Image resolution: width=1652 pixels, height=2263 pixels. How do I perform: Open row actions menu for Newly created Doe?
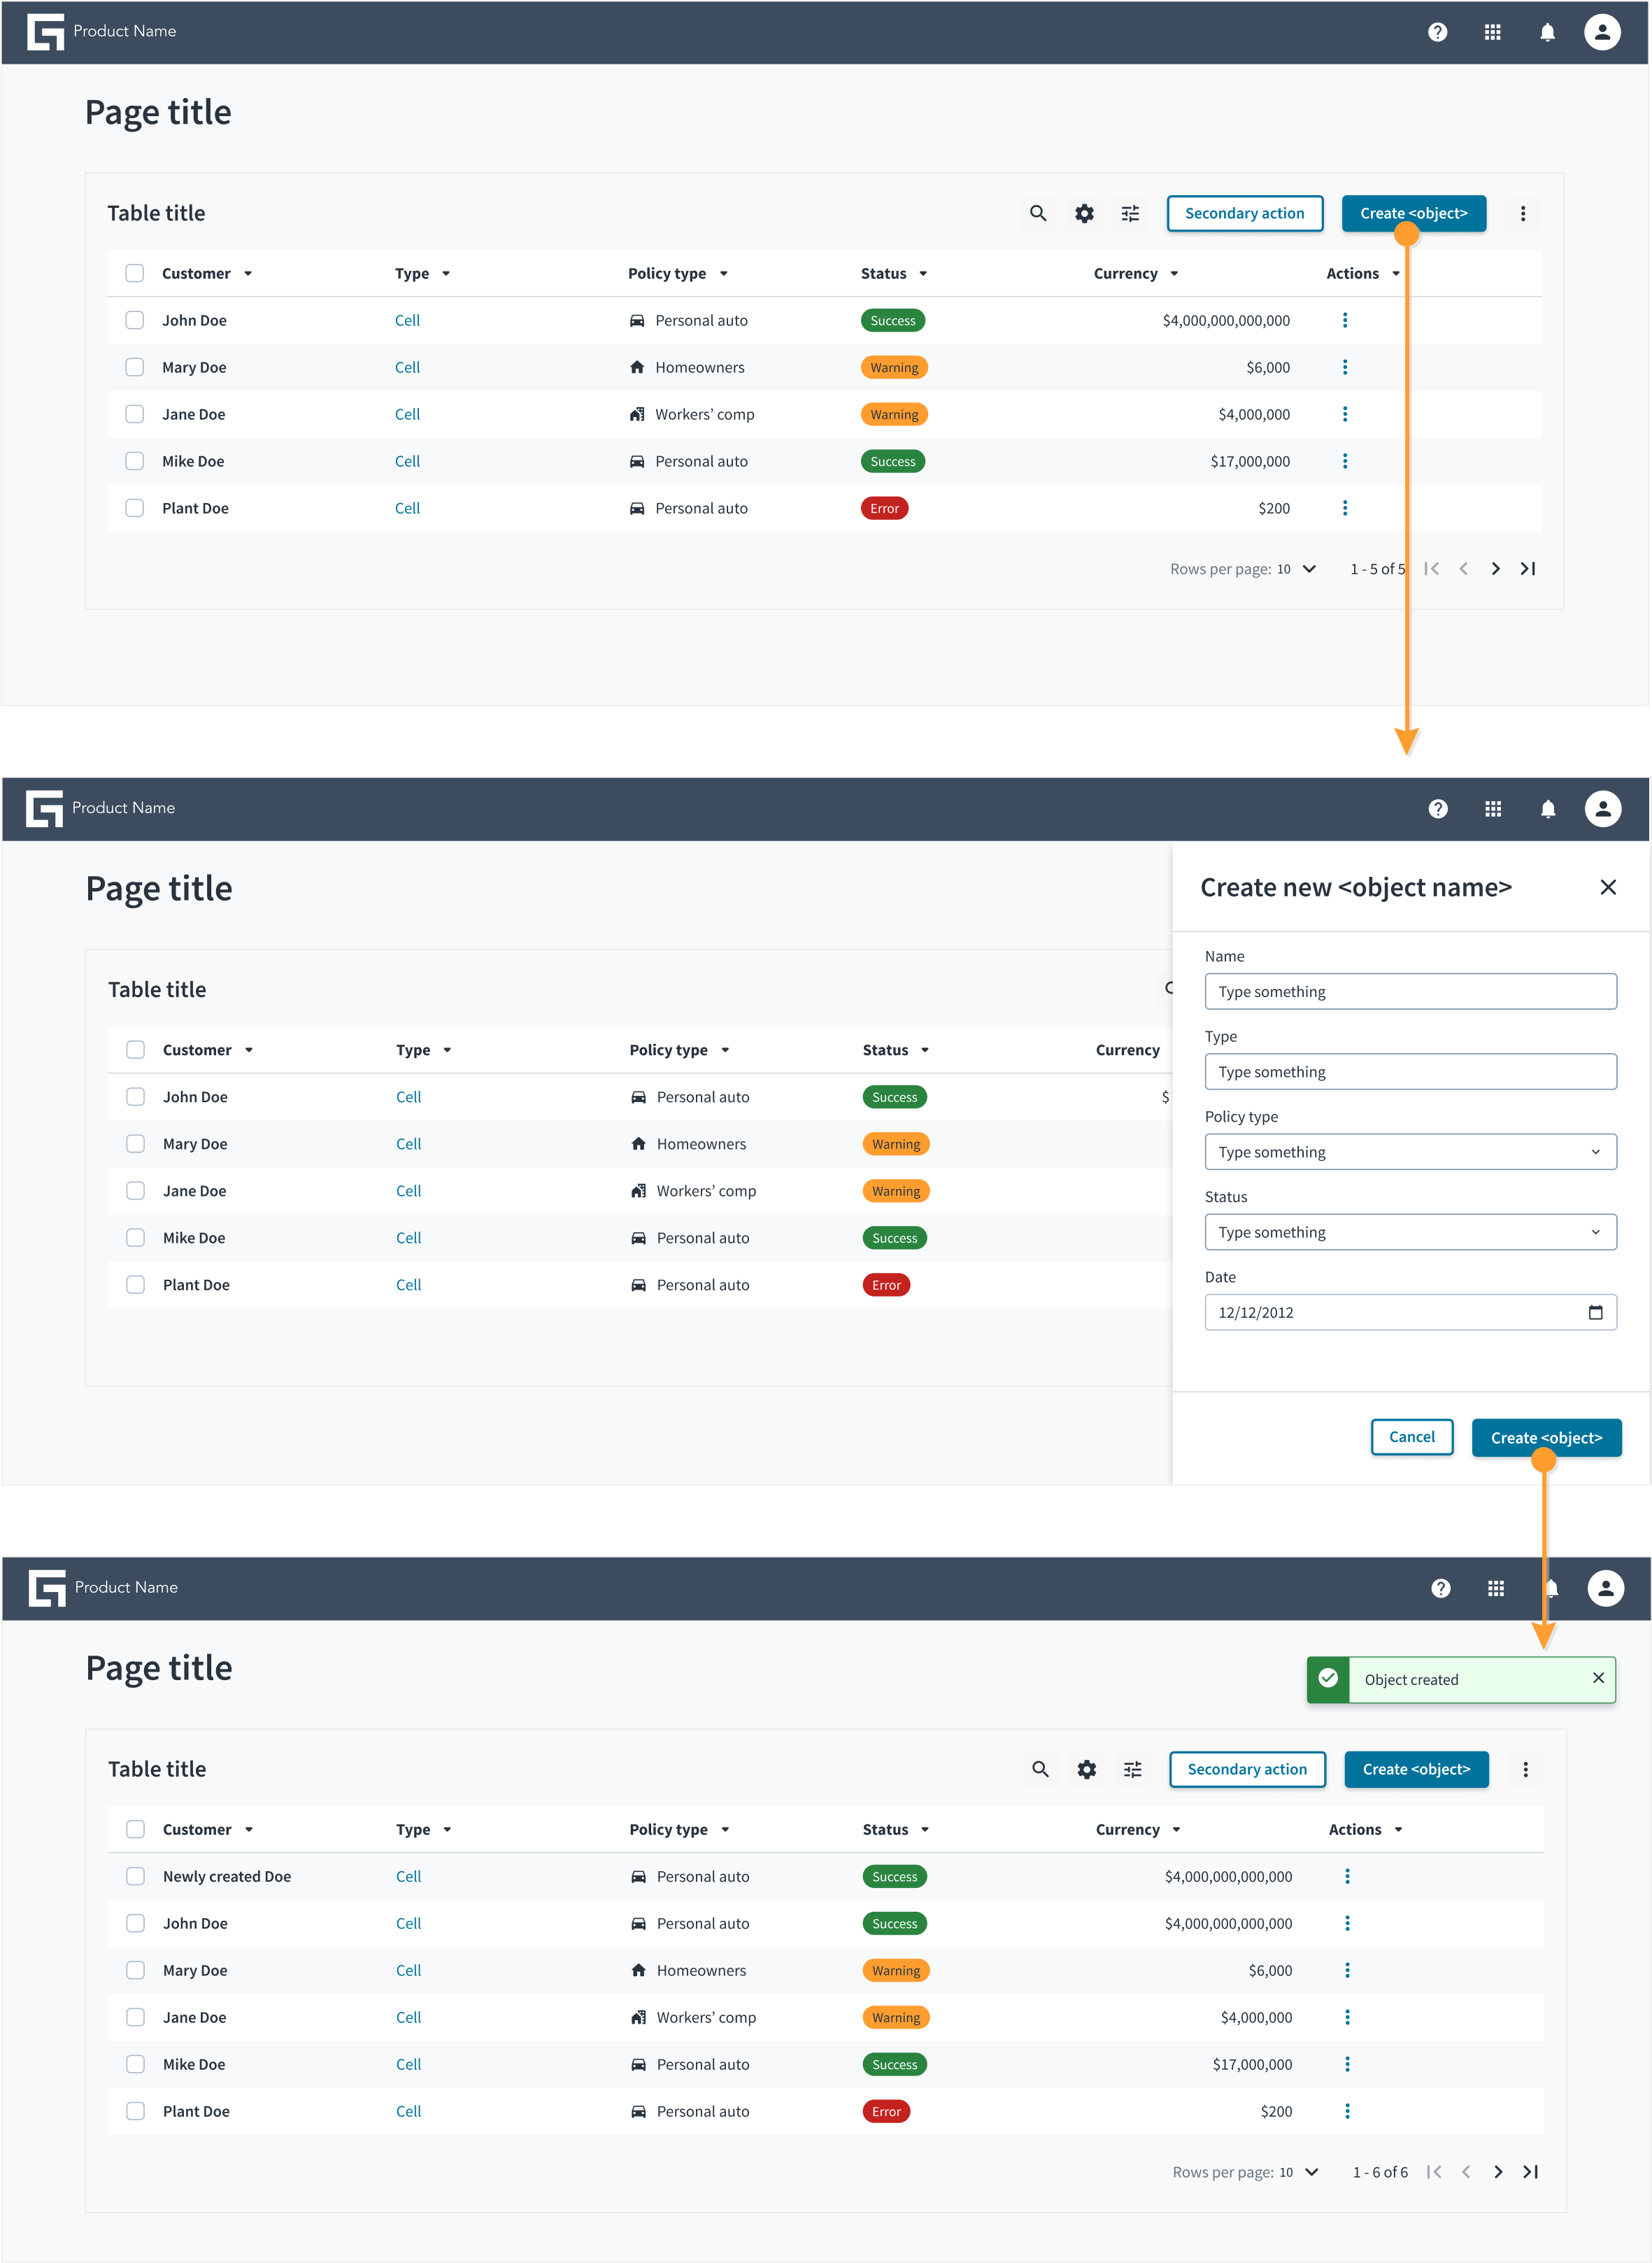(1347, 1876)
